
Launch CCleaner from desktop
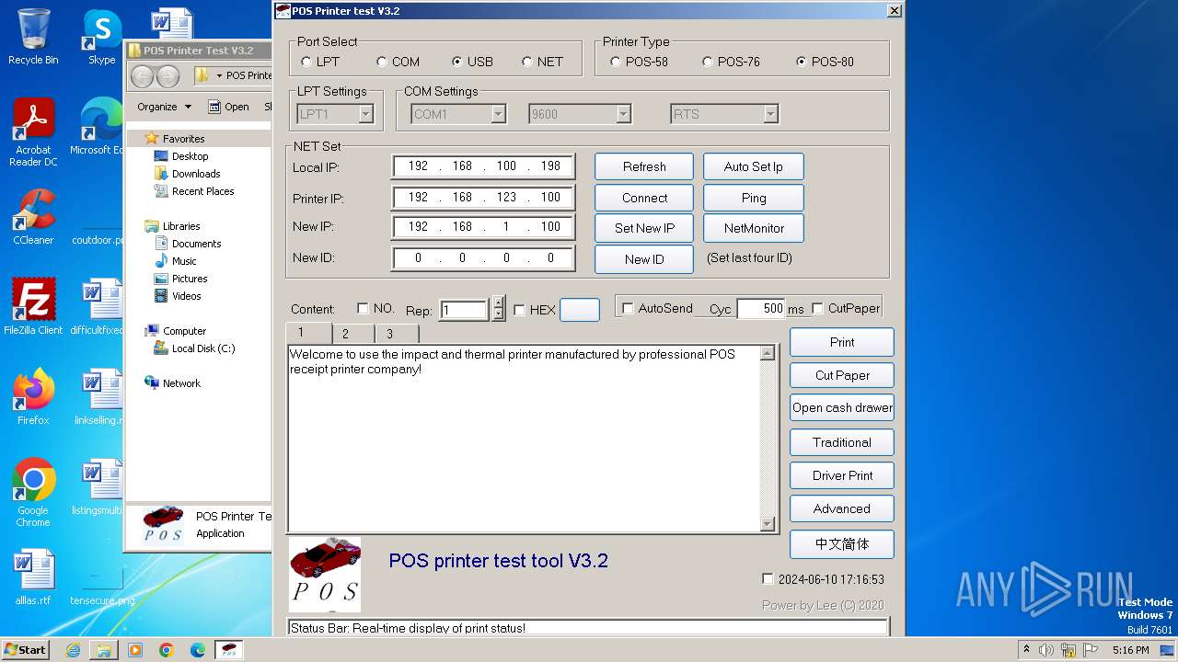[x=33, y=216]
